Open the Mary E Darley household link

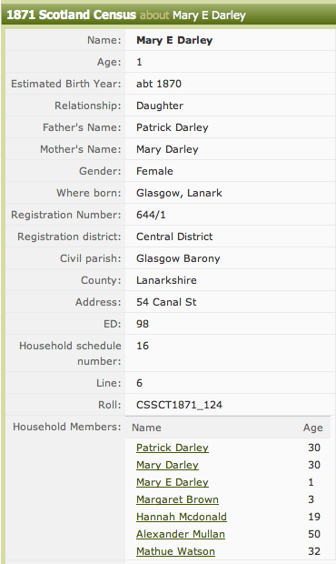pos(173,482)
